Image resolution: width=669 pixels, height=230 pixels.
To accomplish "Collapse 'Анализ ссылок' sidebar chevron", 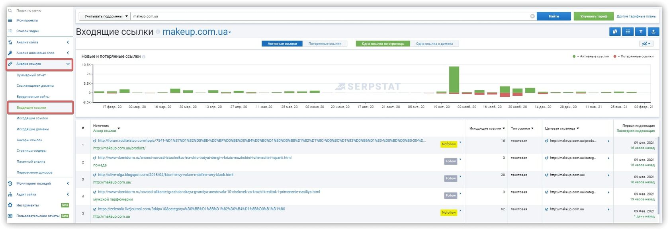I will point(68,64).
